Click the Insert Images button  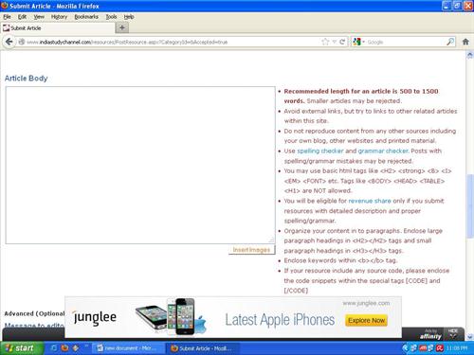point(251,250)
